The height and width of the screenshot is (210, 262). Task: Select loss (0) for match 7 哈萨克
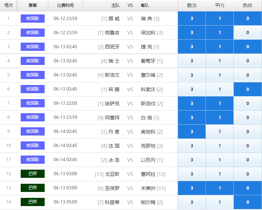coord(248,103)
